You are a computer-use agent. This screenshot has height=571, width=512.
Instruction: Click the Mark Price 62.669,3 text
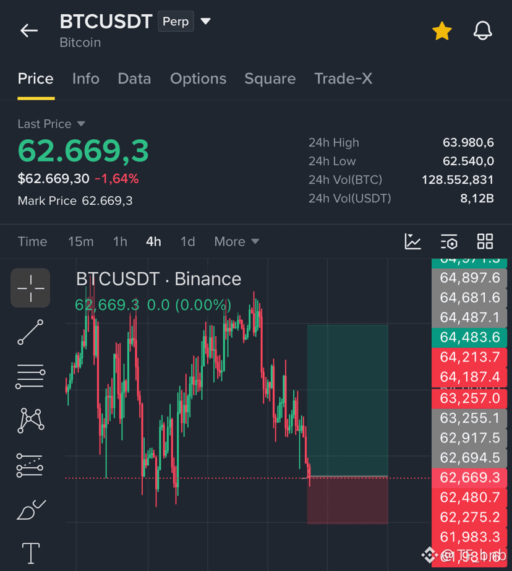[x=75, y=200]
